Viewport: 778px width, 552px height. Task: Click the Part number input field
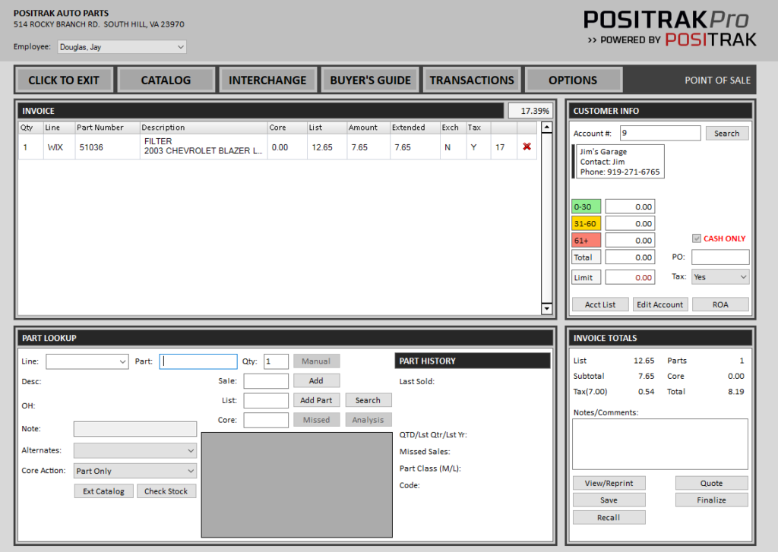pos(198,361)
